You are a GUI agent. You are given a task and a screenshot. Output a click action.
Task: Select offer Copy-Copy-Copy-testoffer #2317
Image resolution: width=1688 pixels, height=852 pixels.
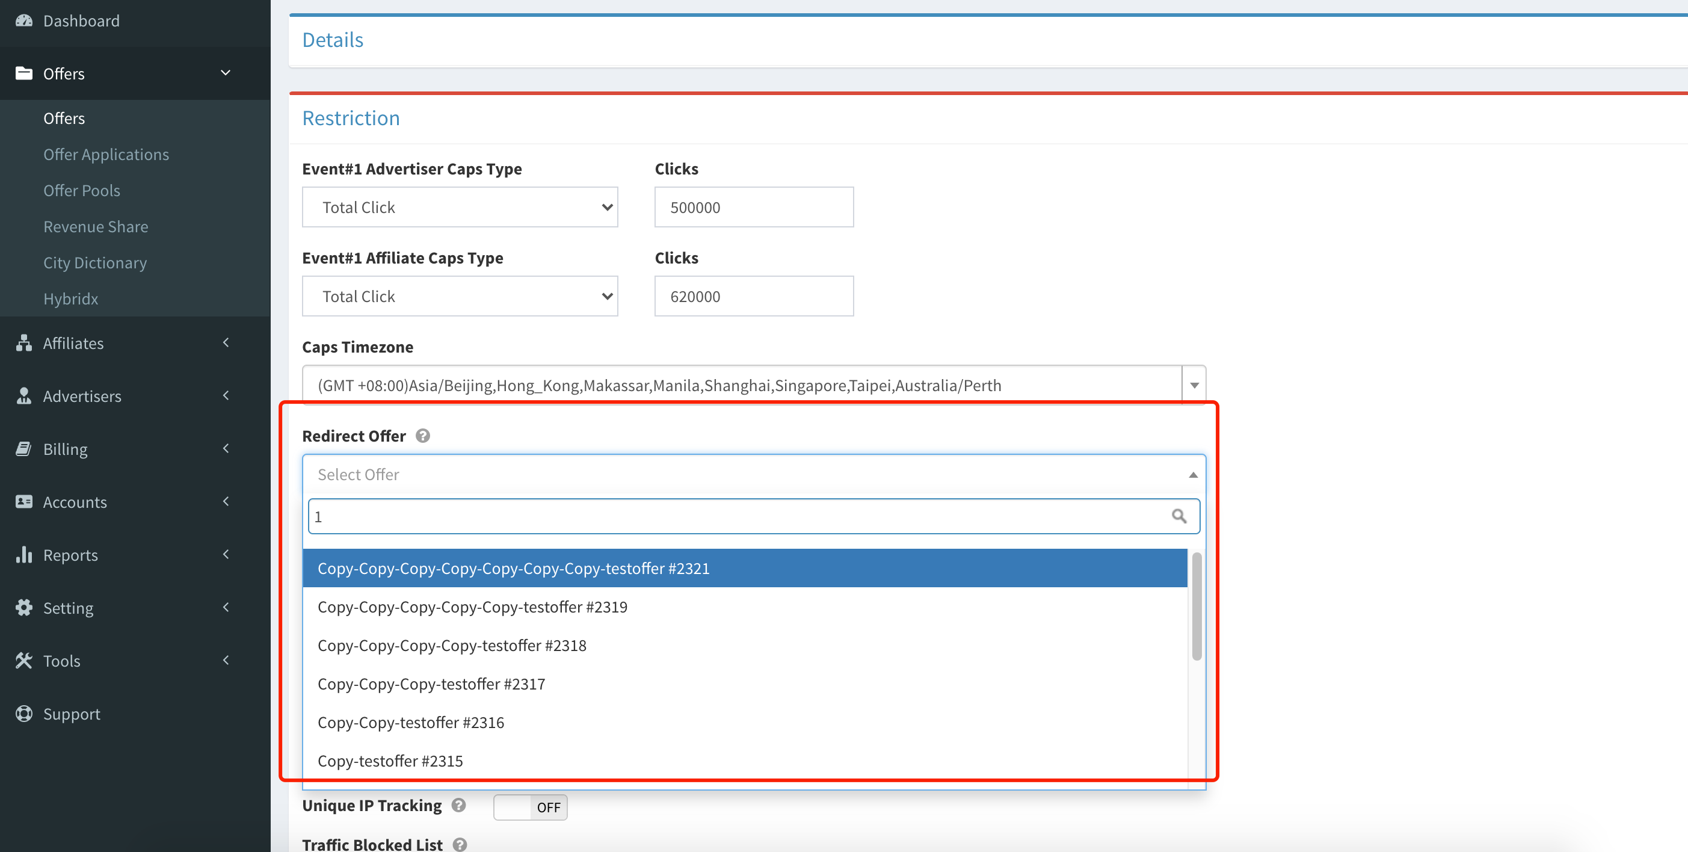pyautogui.click(x=744, y=684)
